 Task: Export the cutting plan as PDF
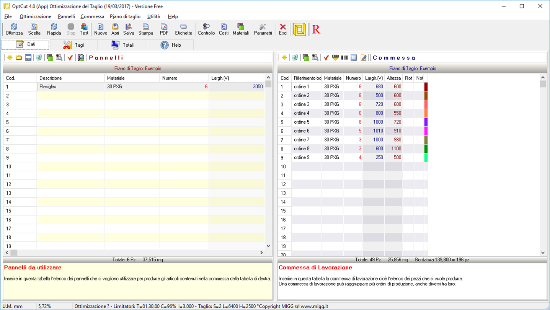click(164, 29)
